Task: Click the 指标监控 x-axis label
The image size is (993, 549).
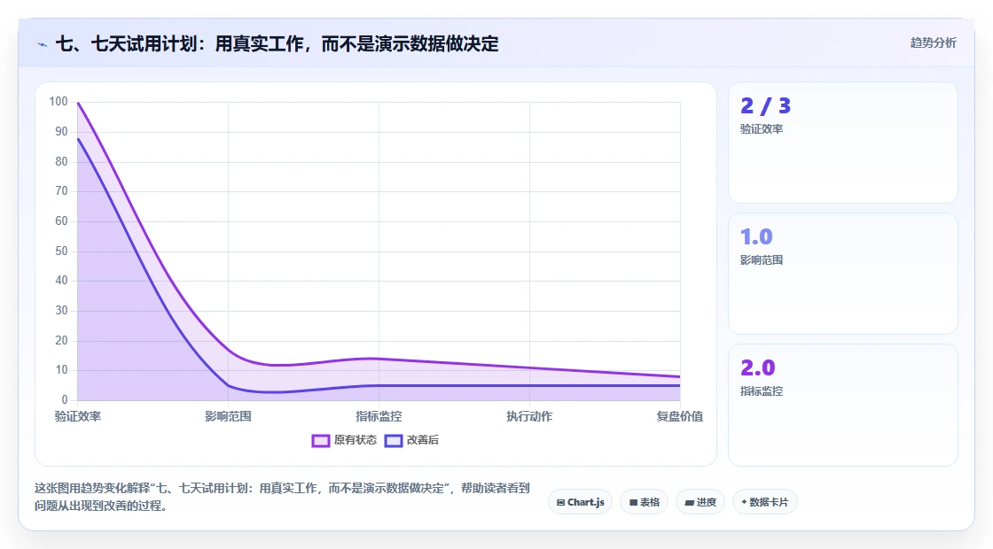Action: tap(379, 416)
